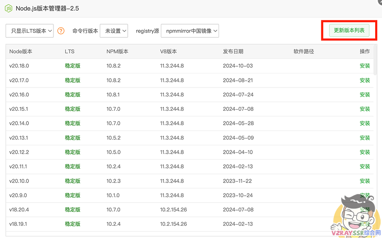The width and height of the screenshot is (382, 239).
Task: Click 安装 next to v20.13.1
Action: pos(365,138)
